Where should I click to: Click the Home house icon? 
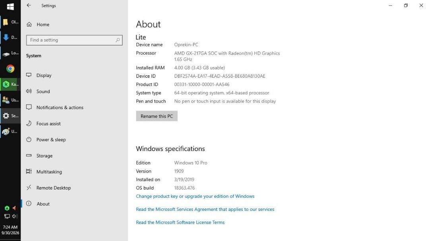point(29,25)
